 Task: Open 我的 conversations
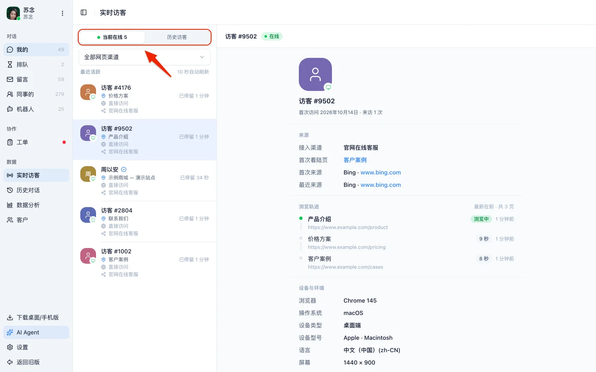click(x=36, y=50)
